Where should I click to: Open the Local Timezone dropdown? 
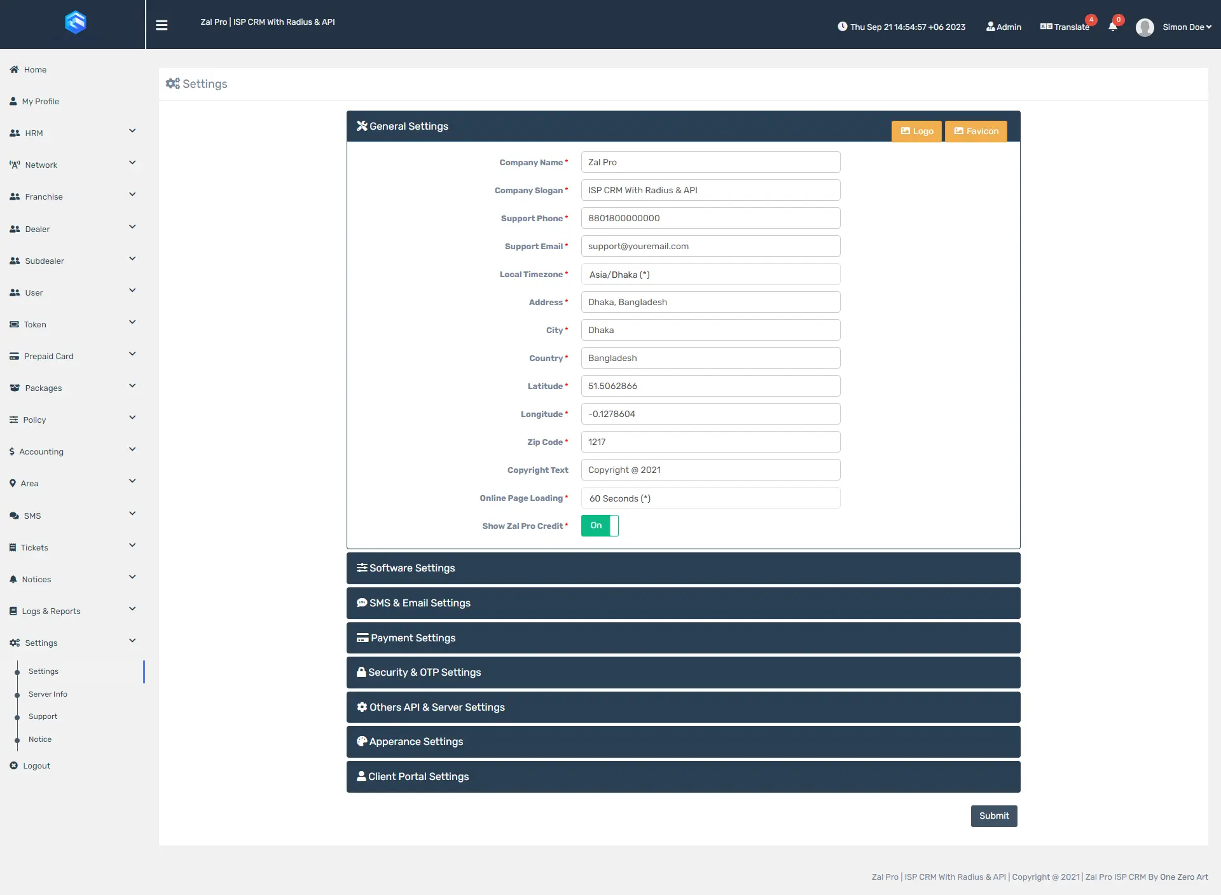pyautogui.click(x=710, y=275)
